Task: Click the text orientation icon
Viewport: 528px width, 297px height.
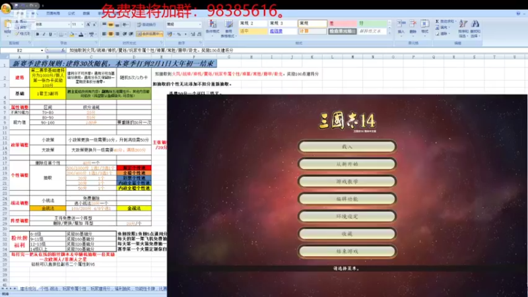Action: click(125, 24)
